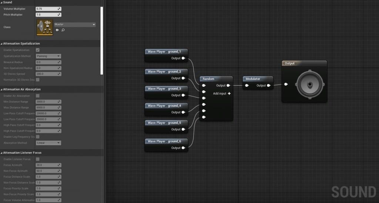Click the fifth input pin on Random node
This screenshot has height=203, width=379.
pos(204,111)
